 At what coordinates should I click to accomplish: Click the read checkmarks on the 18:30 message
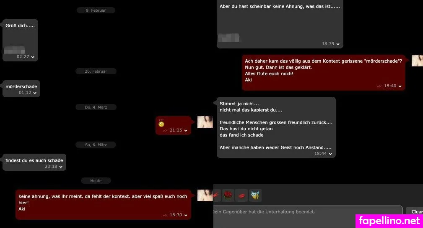(x=165, y=215)
